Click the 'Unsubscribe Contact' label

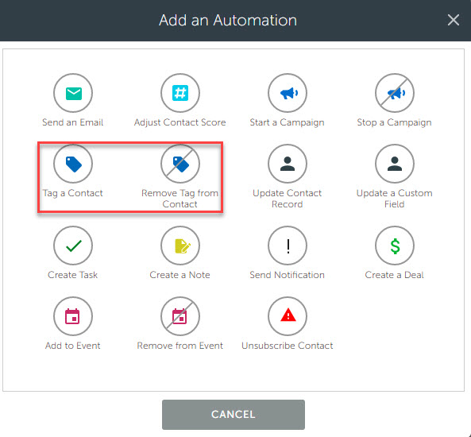point(288,346)
